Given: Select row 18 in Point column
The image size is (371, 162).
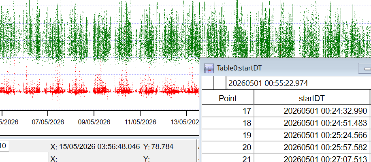Looking at the screenshot, I should point(228,123).
